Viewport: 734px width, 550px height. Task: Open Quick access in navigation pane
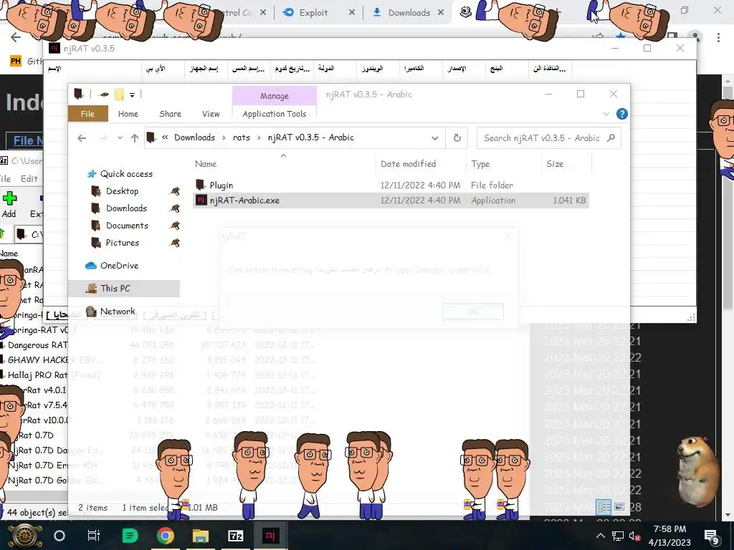126,173
